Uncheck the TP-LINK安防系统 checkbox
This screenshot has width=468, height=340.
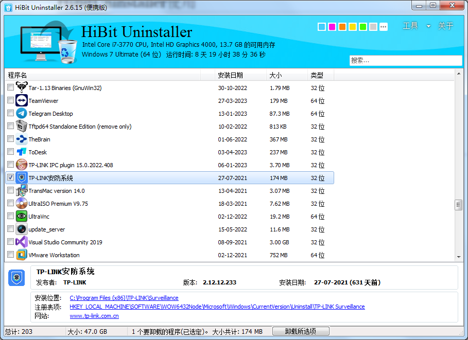coord(11,177)
